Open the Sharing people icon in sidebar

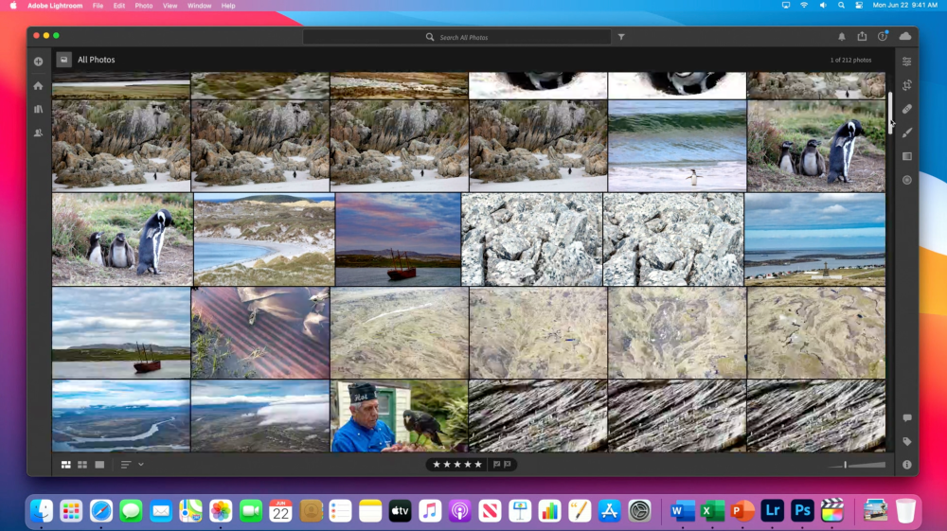tap(38, 133)
